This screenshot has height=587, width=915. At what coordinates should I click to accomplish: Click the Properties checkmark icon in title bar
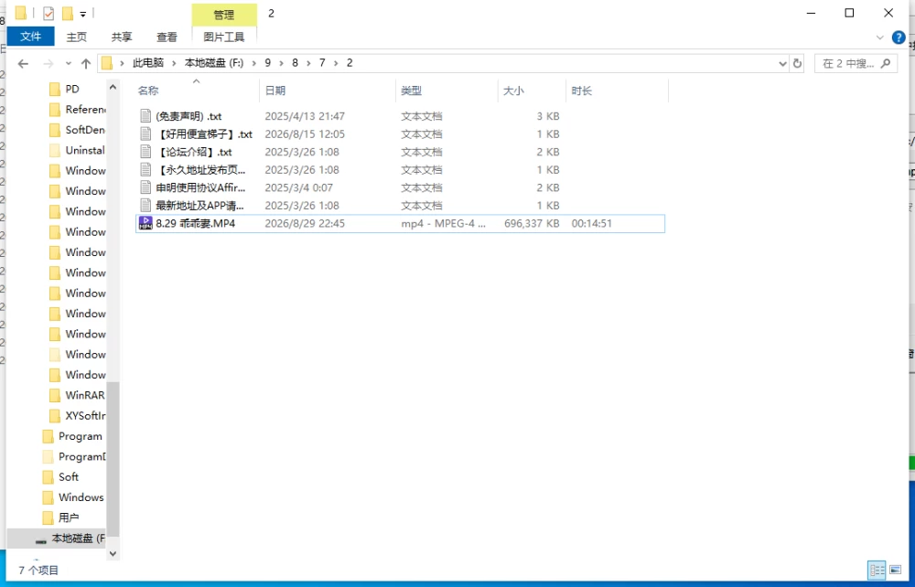48,13
